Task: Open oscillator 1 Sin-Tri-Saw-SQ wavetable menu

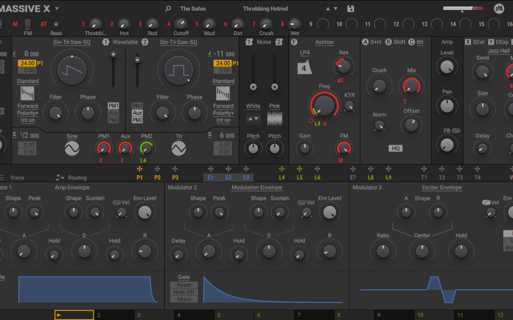Action: [x=72, y=42]
